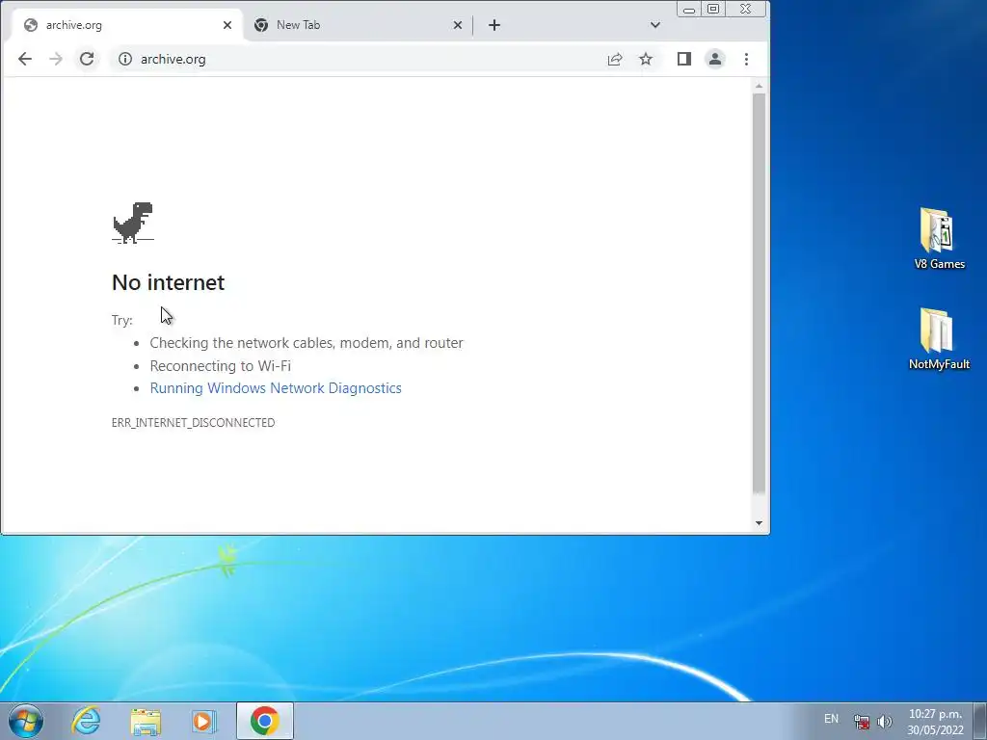Bookmark this tab with the star icon
987x740 pixels.
coord(646,59)
